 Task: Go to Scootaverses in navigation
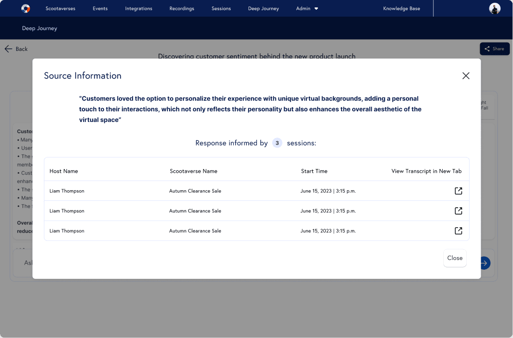click(60, 8)
